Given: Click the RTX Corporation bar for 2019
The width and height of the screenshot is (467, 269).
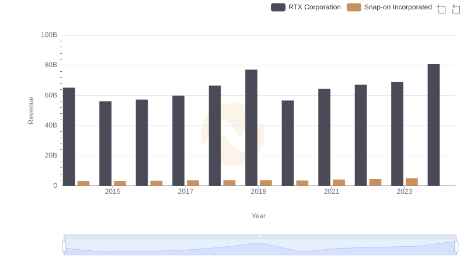Looking at the screenshot, I should (x=252, y=127).
